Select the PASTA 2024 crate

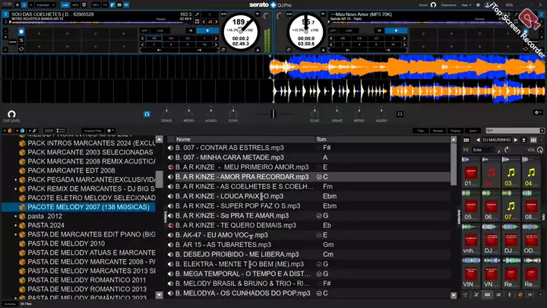pyautogui.click(x=46, y=225)
